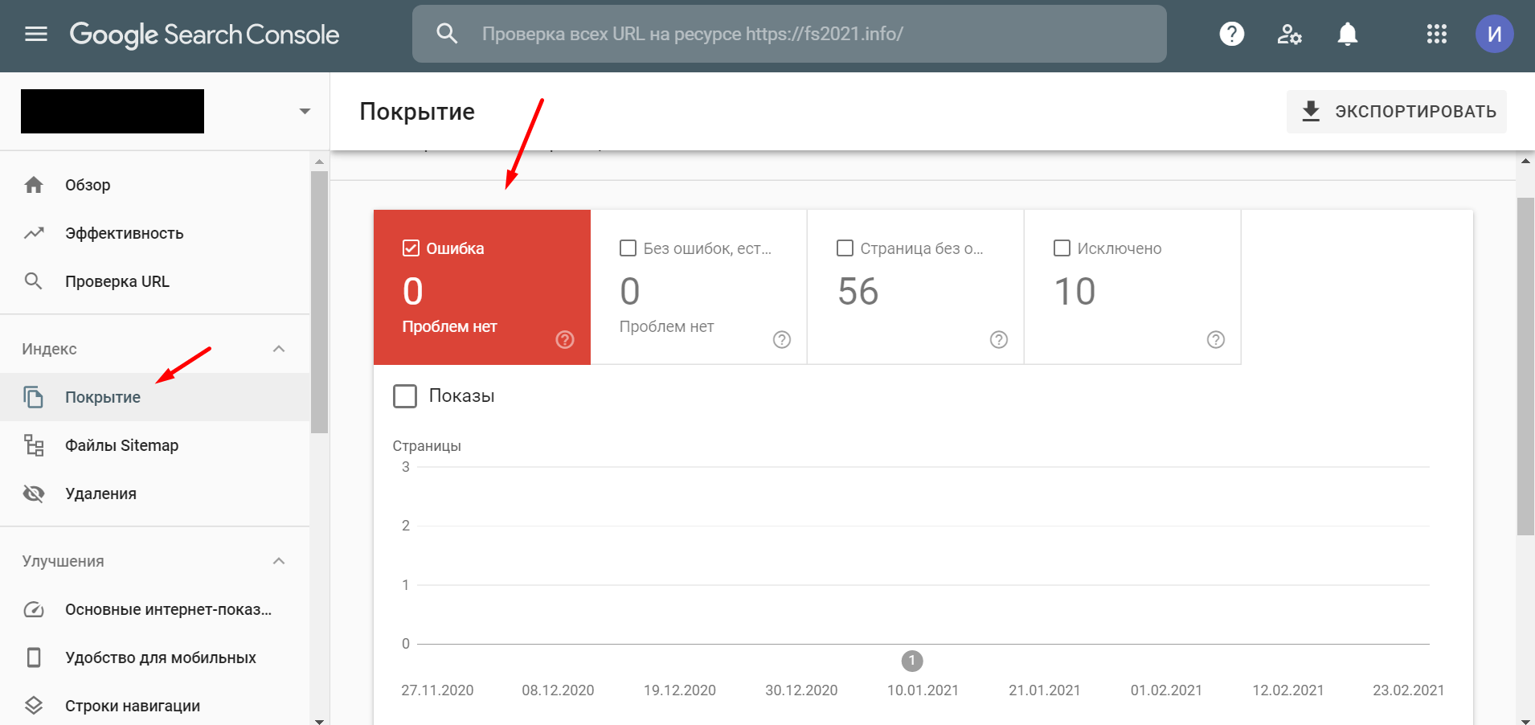The height and width of the screenshot is (725, 1535).
Task: Open Удобство для мобильных report
Action: click(159, 657)
